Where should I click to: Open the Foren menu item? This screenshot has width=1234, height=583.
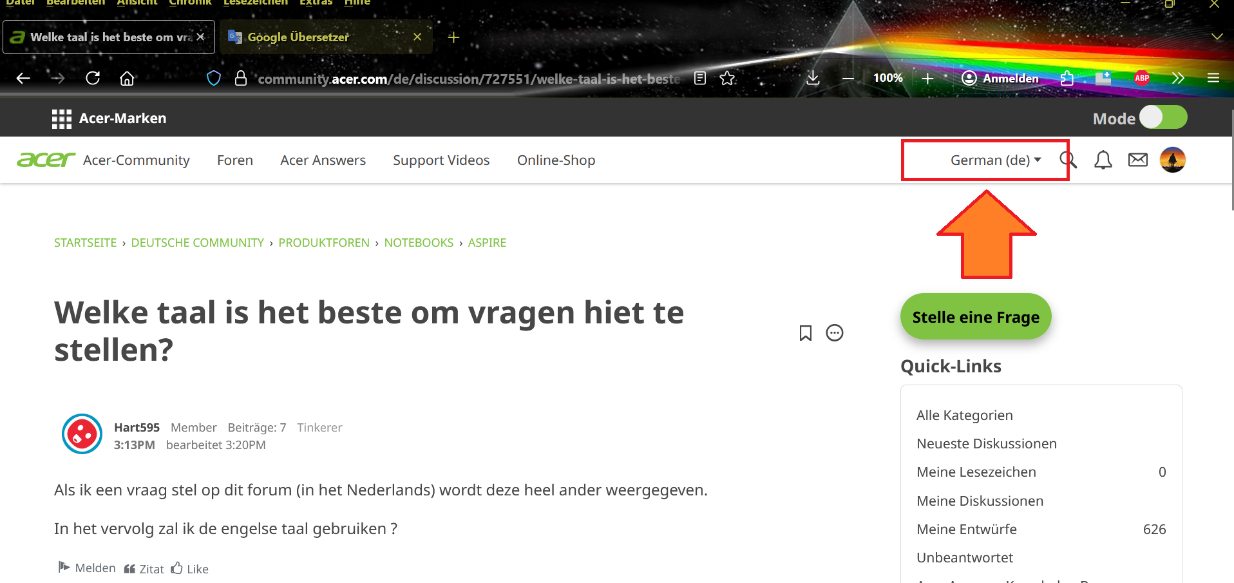point(235,160)
